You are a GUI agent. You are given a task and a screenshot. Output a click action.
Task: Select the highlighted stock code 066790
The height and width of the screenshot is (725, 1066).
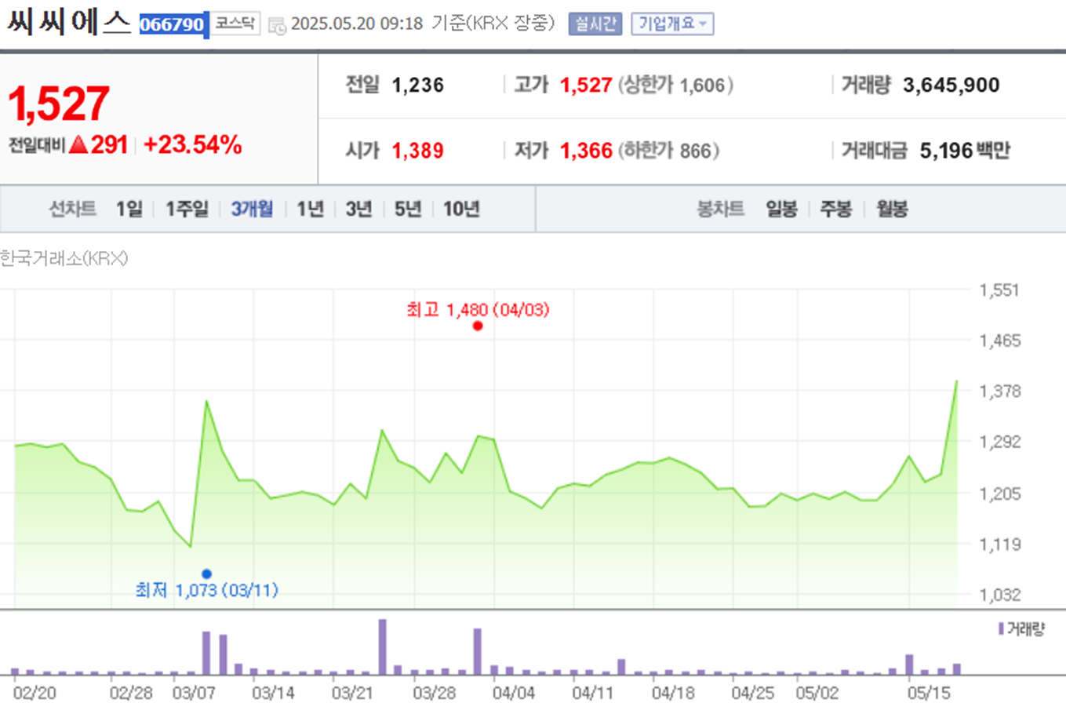point(173,24)
